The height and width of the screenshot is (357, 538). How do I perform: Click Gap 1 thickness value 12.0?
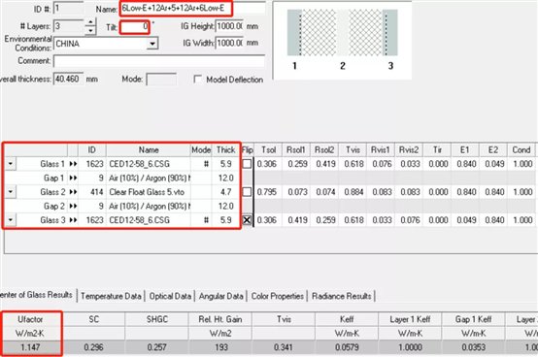(225, 178)
